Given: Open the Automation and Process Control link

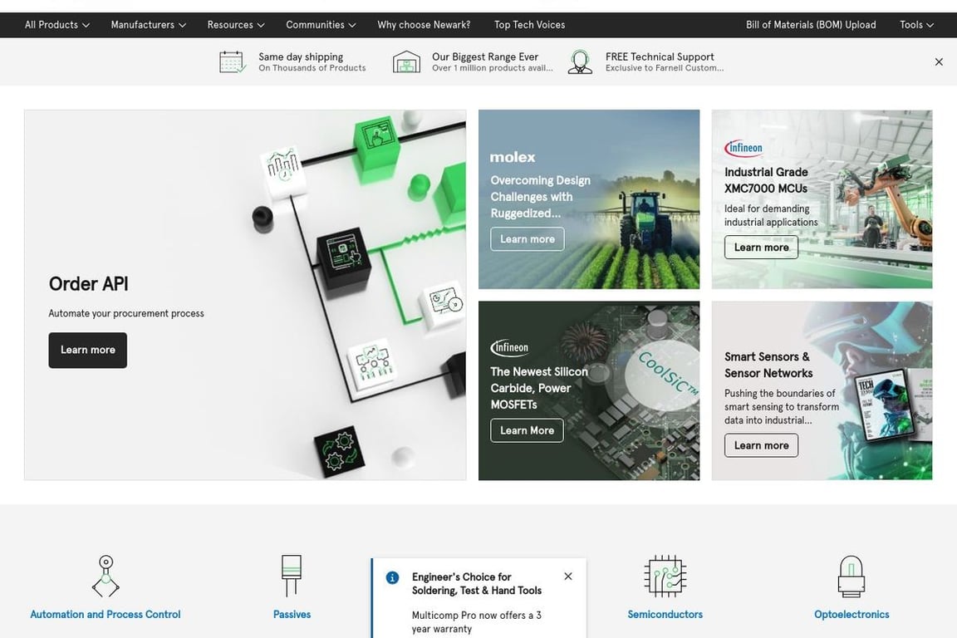Looking at the screenshot, I should (106, 614).
